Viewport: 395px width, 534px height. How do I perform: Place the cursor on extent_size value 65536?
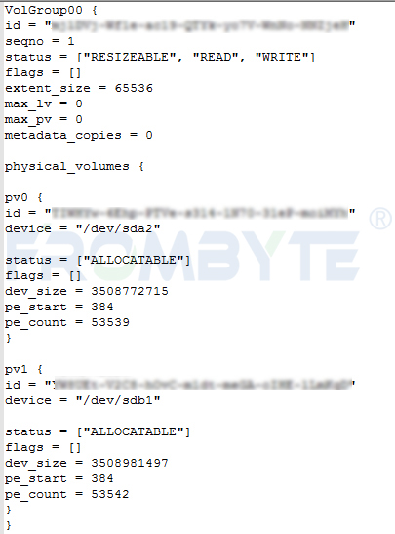pyautogui.click(x=134, y=88)
